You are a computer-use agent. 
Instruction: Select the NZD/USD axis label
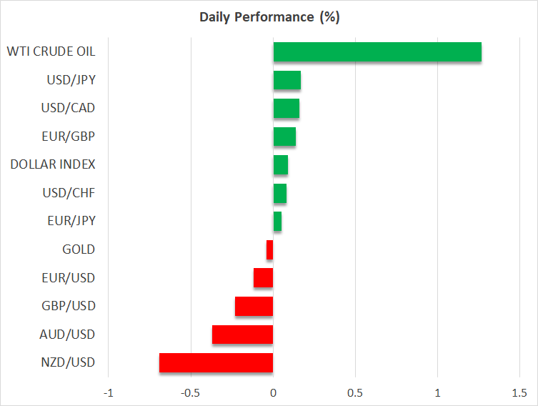point(69,362)
